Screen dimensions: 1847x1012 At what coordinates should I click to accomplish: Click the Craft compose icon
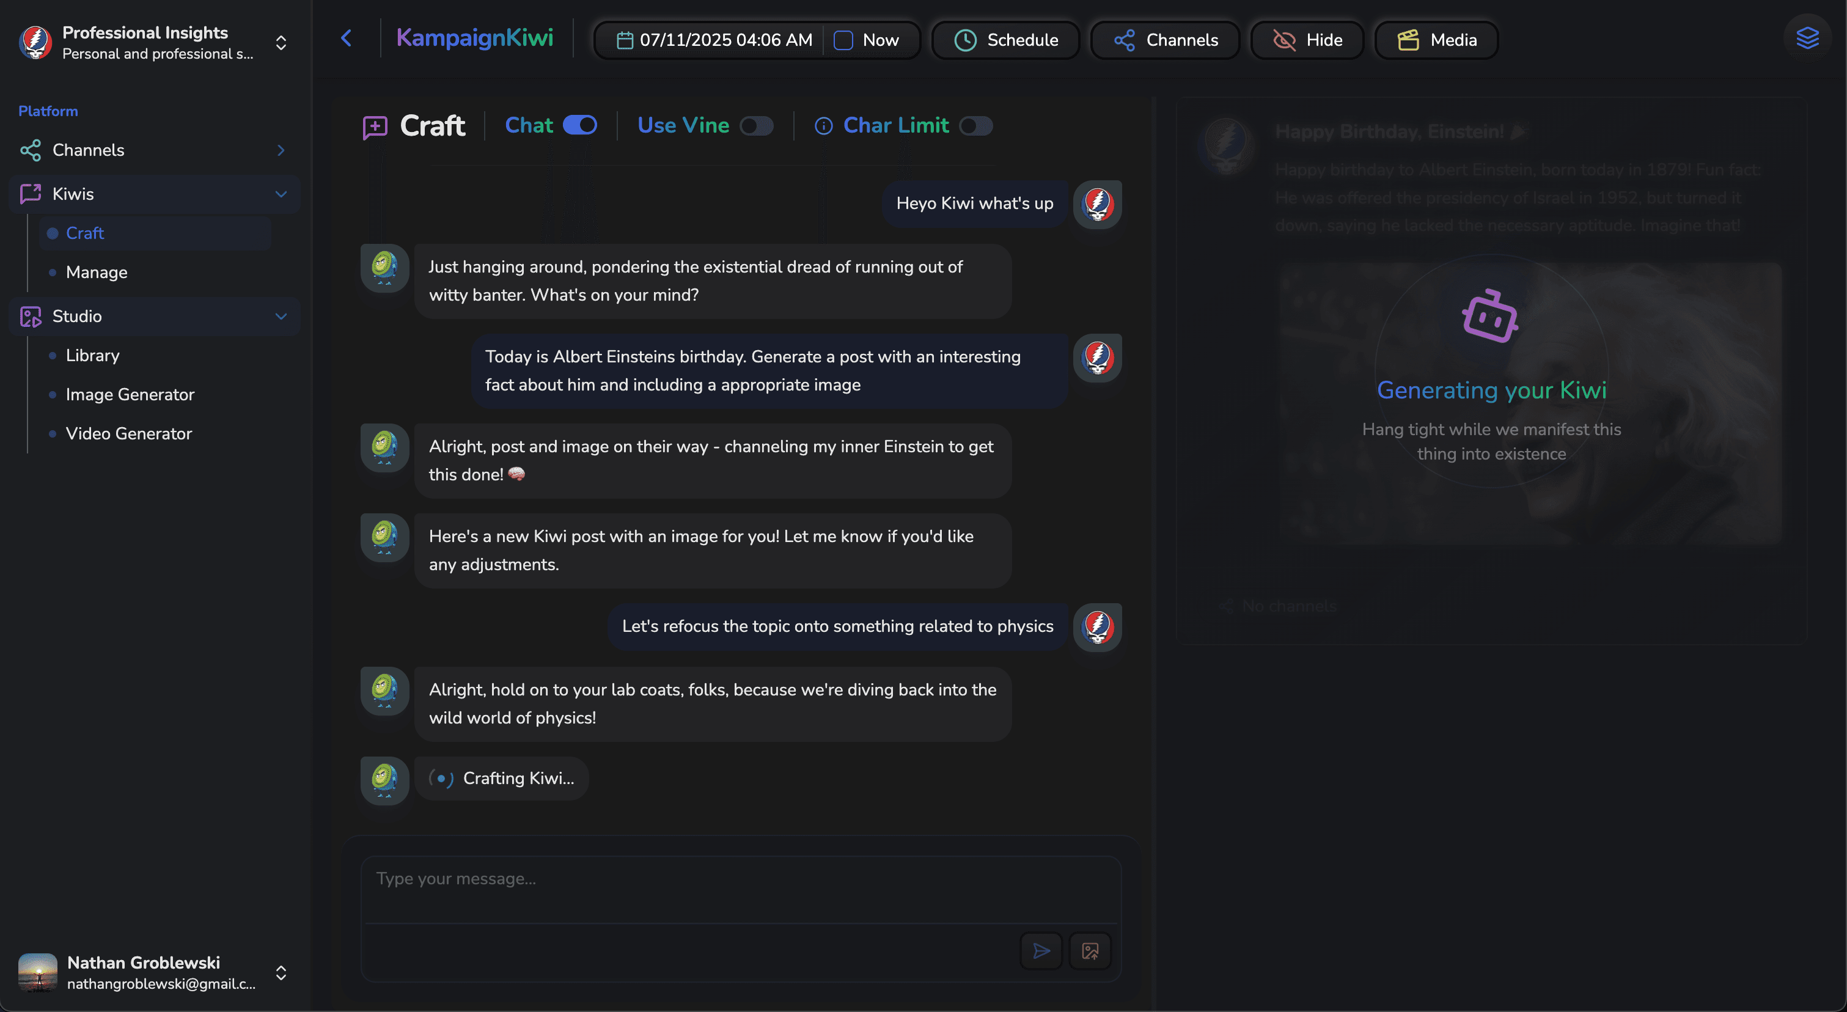[375, 126]
